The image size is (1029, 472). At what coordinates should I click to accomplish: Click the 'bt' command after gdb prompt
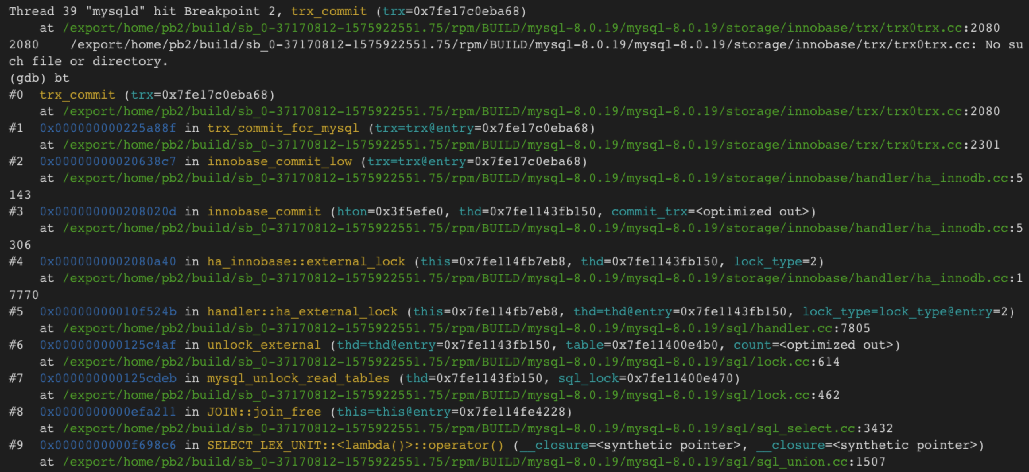coord(62,78)
